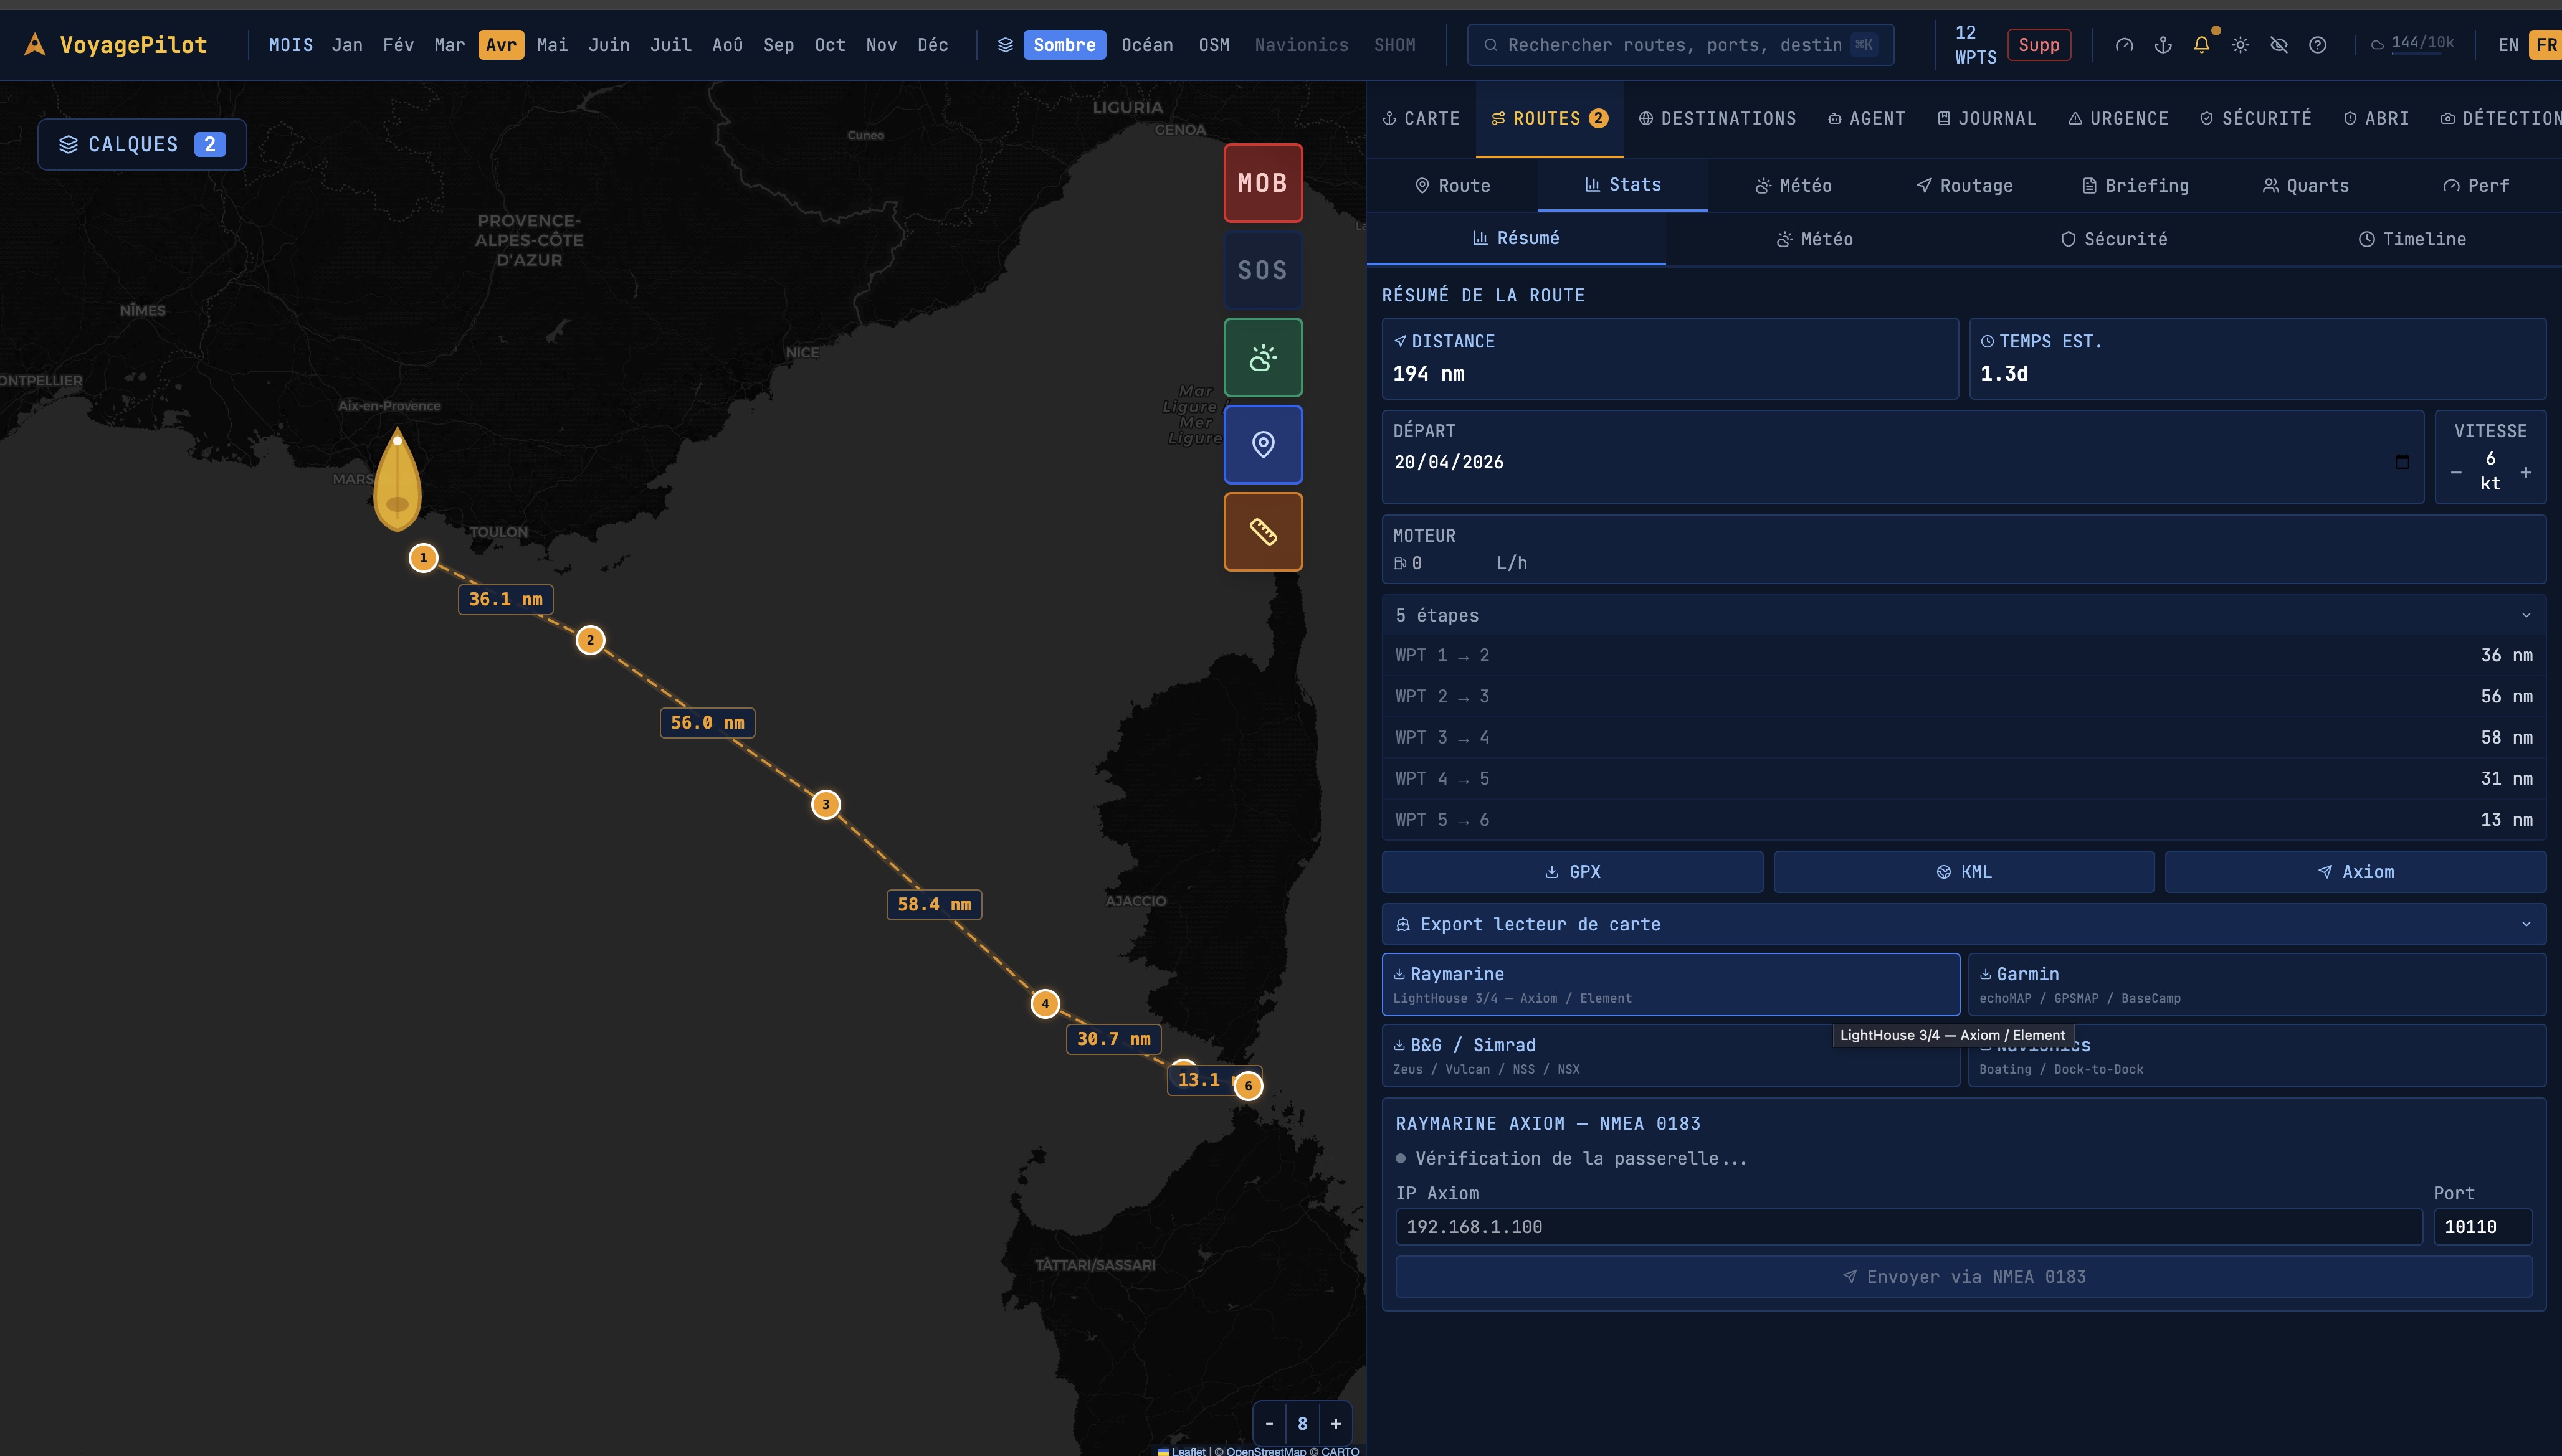This screenshot has height=1456, width=2562.
Task: Select the Avr month button
Action: (x=501, y=45)
